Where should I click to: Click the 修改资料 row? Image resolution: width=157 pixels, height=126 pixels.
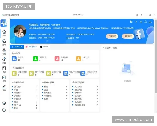(85, 96)
